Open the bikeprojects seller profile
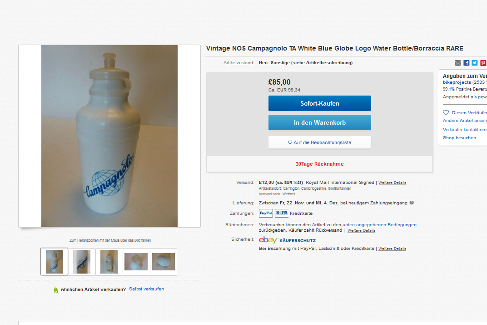Image resolution: width=487 pixels, height=325 pixels. tap(457, 82)
